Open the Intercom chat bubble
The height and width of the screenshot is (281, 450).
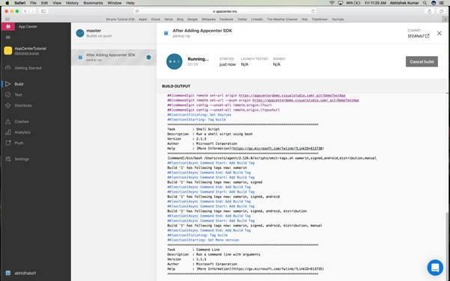click(x=435, y=268)
